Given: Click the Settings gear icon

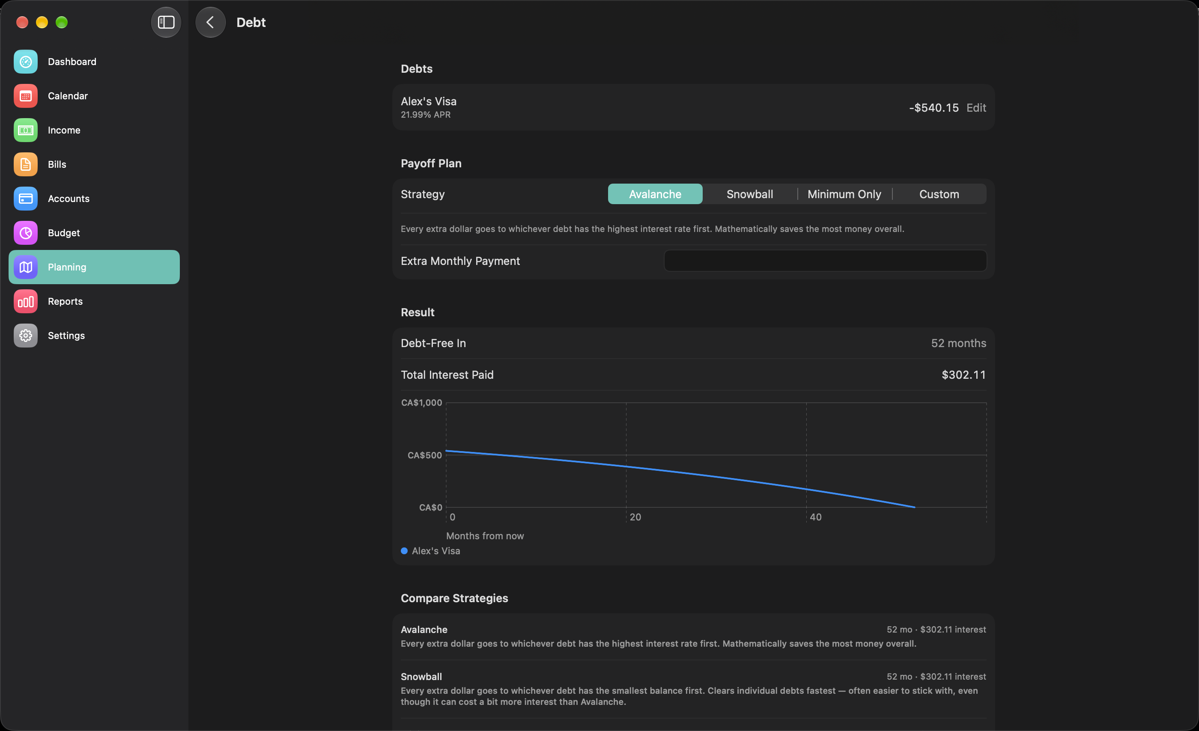Looking at the screenshot, I should point(25,336).
